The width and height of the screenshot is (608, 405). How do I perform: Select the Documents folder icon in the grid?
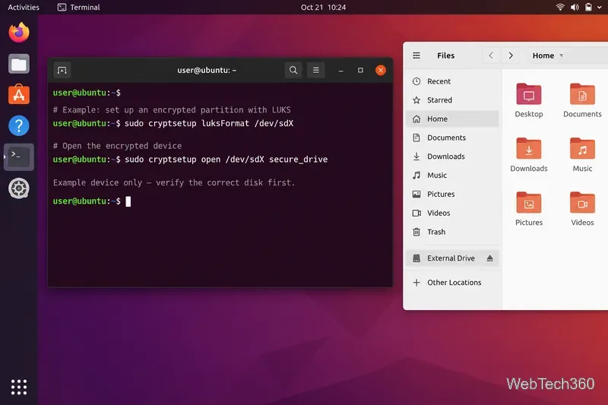tap(582, 94)
